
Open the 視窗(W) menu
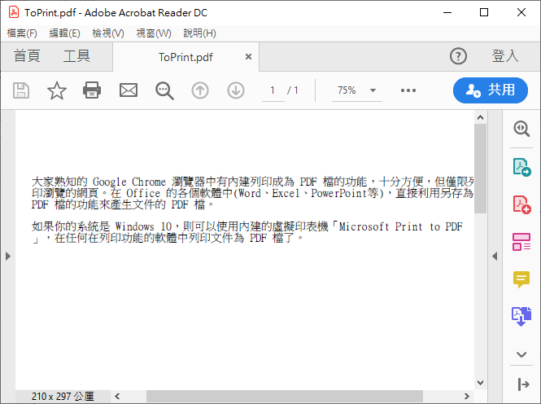(x=154, y=33)
